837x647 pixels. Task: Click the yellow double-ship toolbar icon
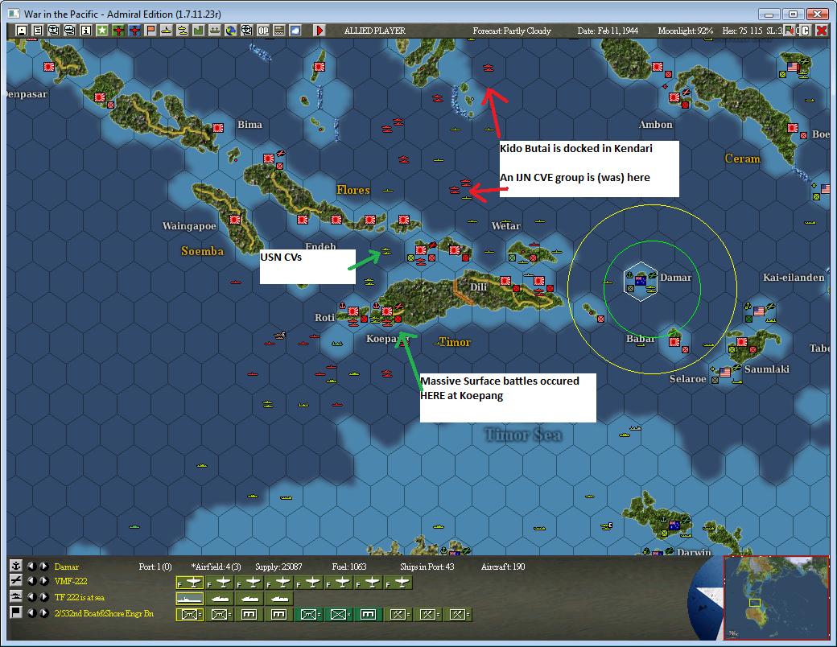click(182, 31)
